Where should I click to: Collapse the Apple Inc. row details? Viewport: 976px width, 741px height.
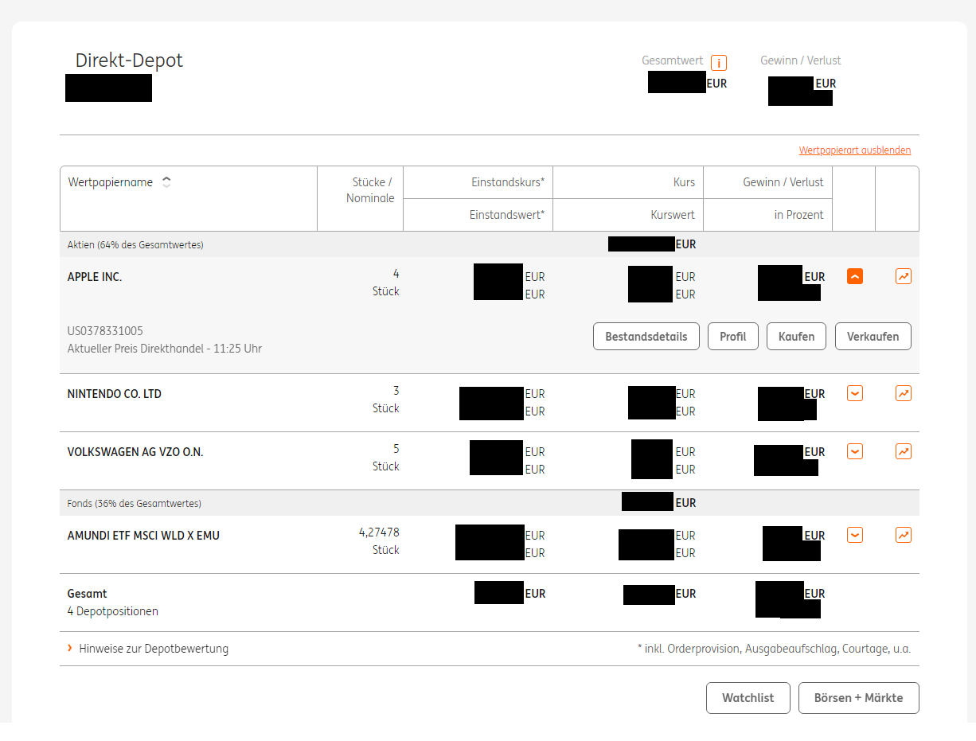click(855, 277)
